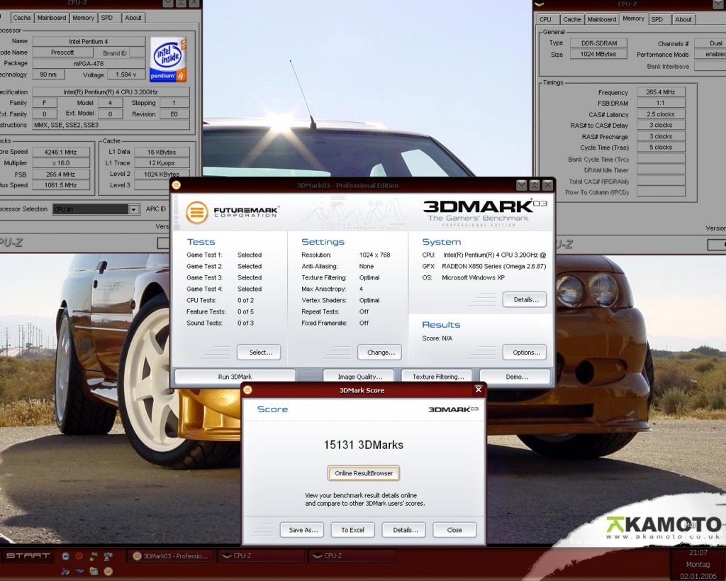Click the taskbar clock showing 21:07
Viewport: 726px width, 581px height.
click(698, 553)
